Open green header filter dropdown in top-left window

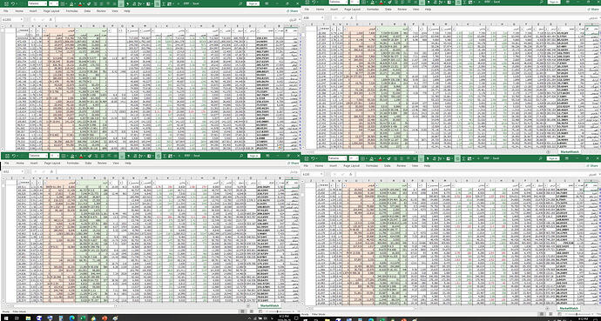point(77,30)
